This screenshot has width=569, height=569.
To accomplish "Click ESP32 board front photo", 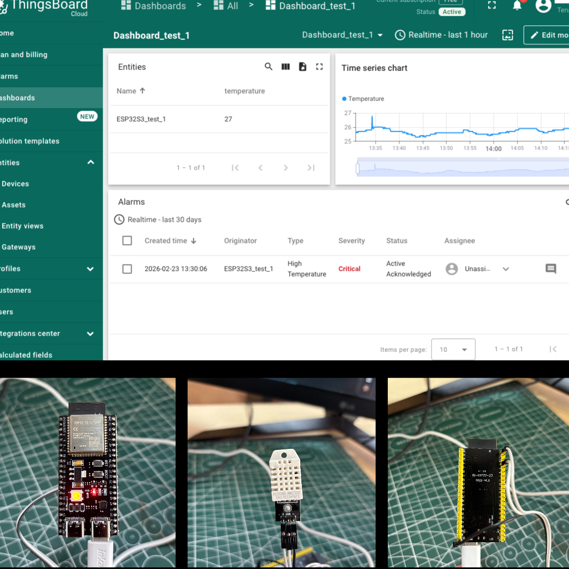I will click(x=88, y=473).
